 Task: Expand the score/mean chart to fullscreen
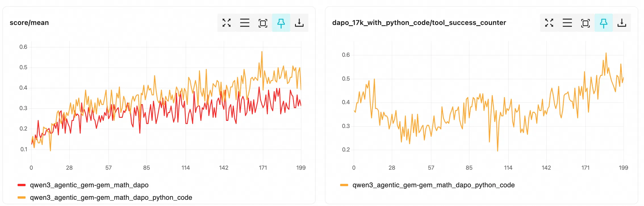point(226,23)
